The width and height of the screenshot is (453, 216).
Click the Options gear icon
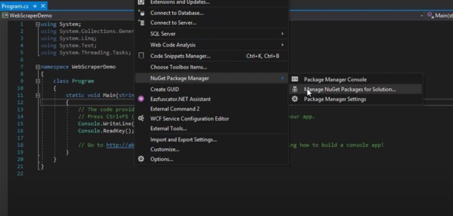tap(141, 159)
